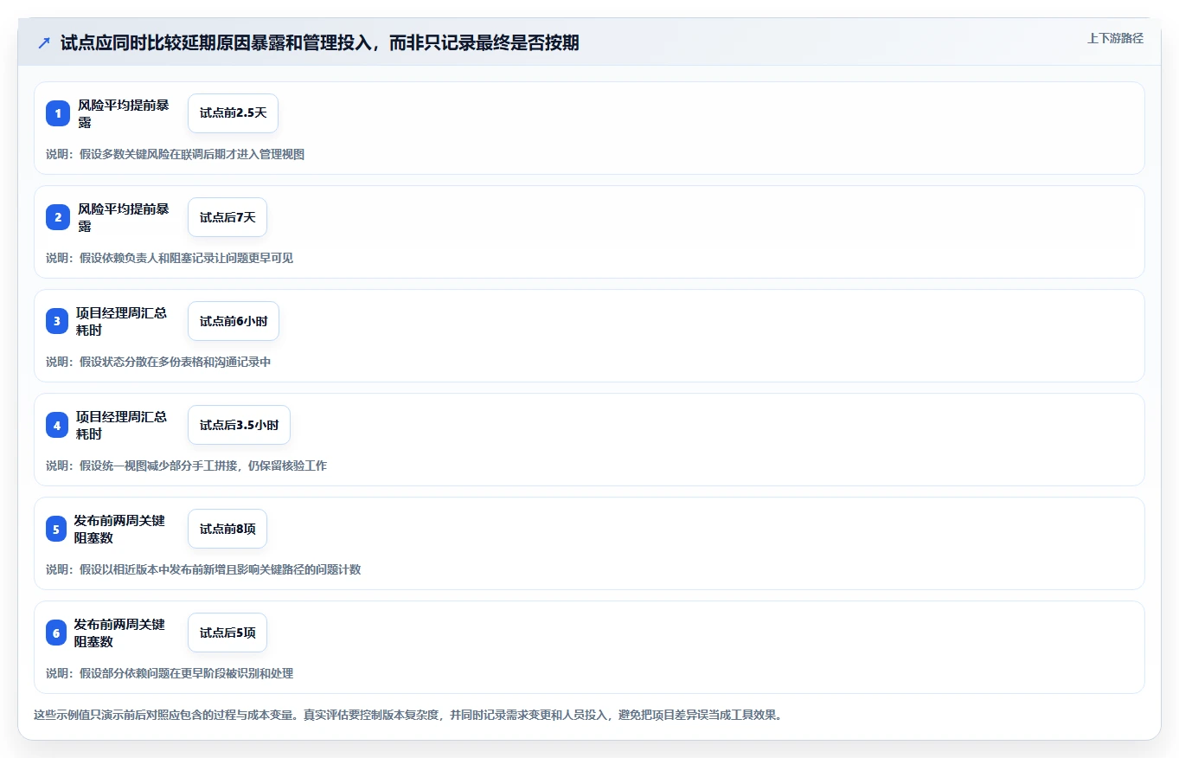Image resolution: width=1179 pixels, height=758 pixels.
Task: Click the 试点前8项 value chip
Action: [227, 529]
